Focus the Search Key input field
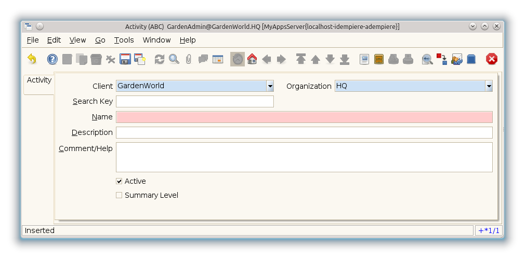The image size is (525, 259). point(195,102)
